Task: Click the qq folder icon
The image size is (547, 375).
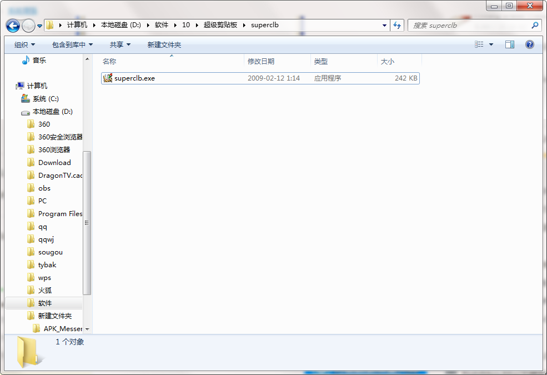Action: point(31,227)
